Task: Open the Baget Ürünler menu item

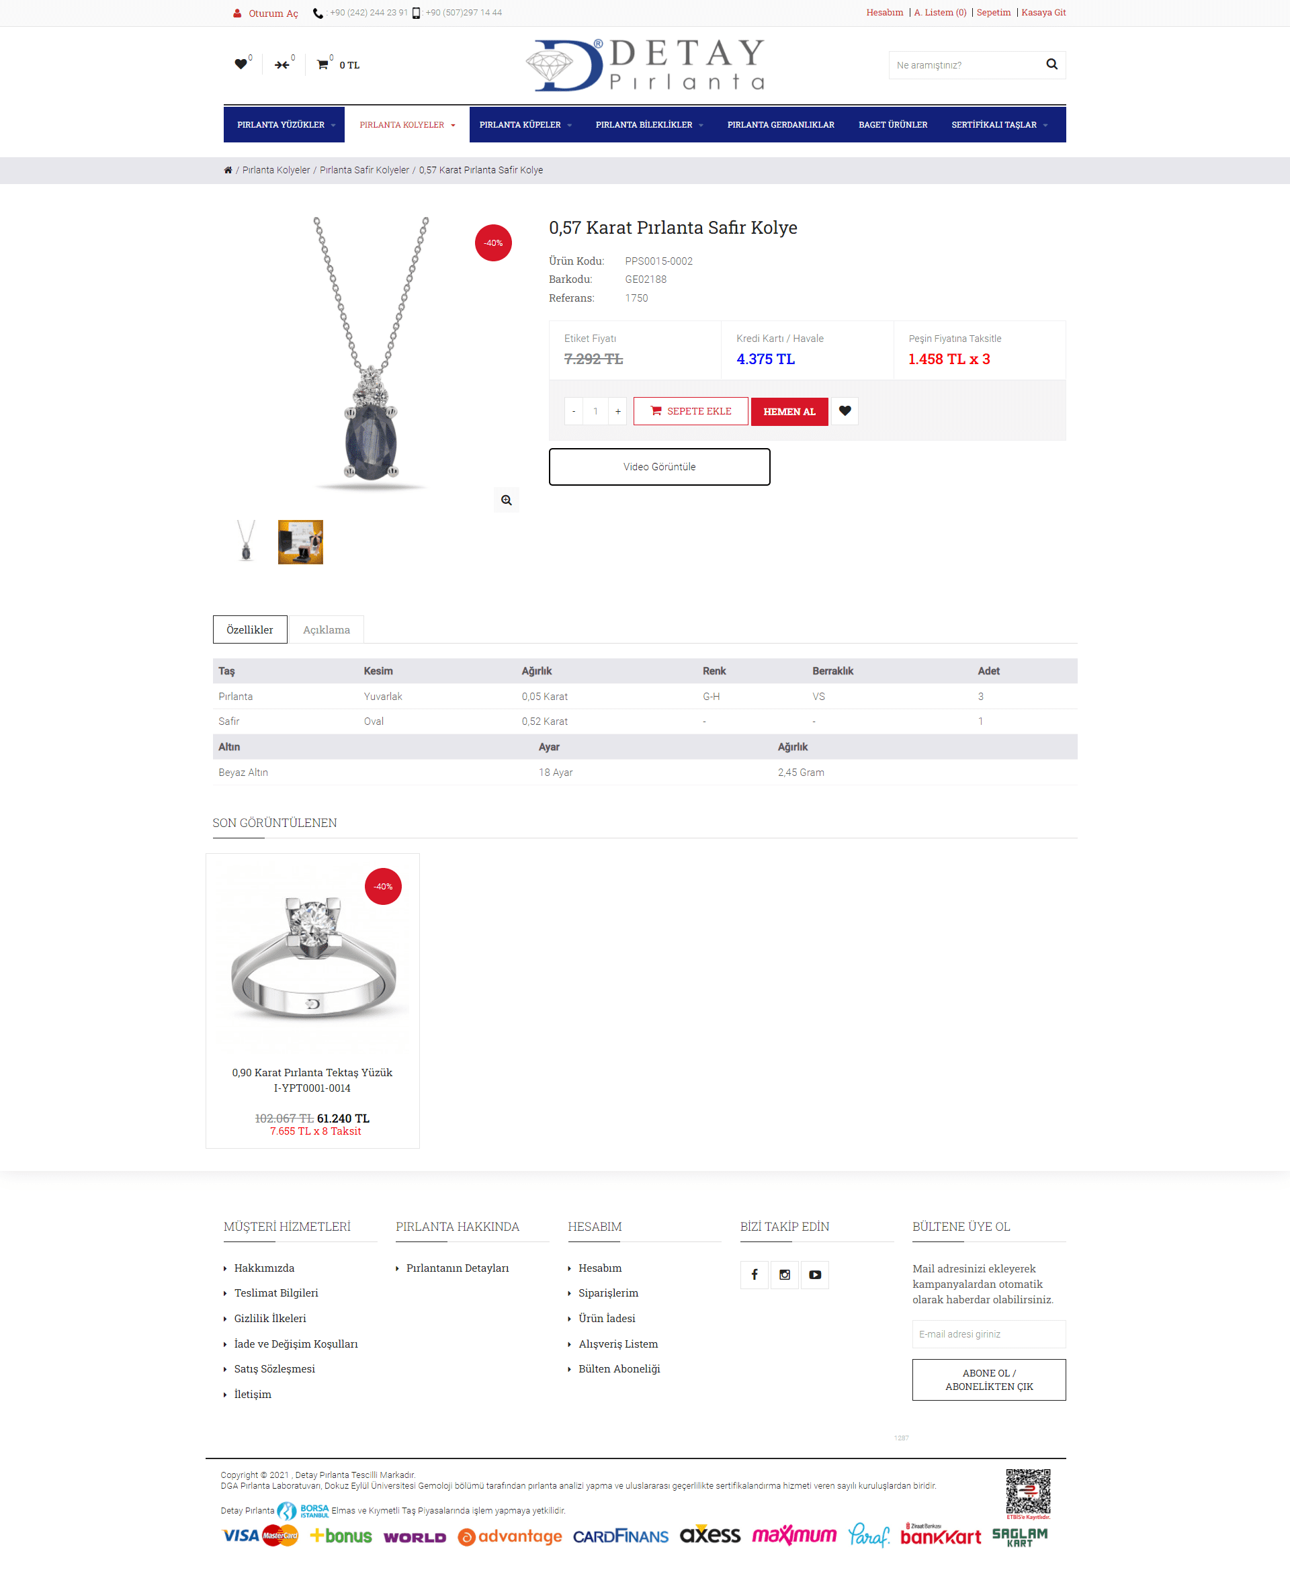Action: pyautogui.click(x=892, y=125)
